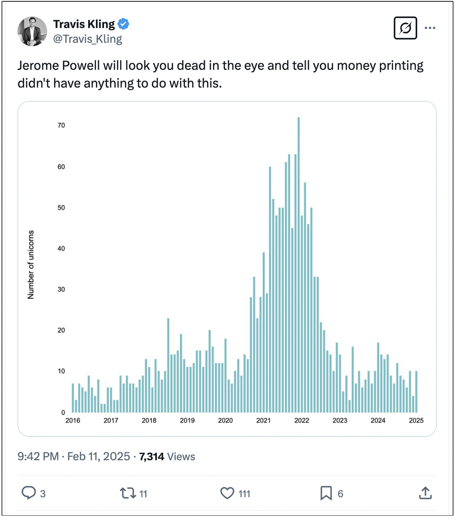455x519 pixels.
Task: Open the @Travis_Kling handle link
Action: point(87,39)
